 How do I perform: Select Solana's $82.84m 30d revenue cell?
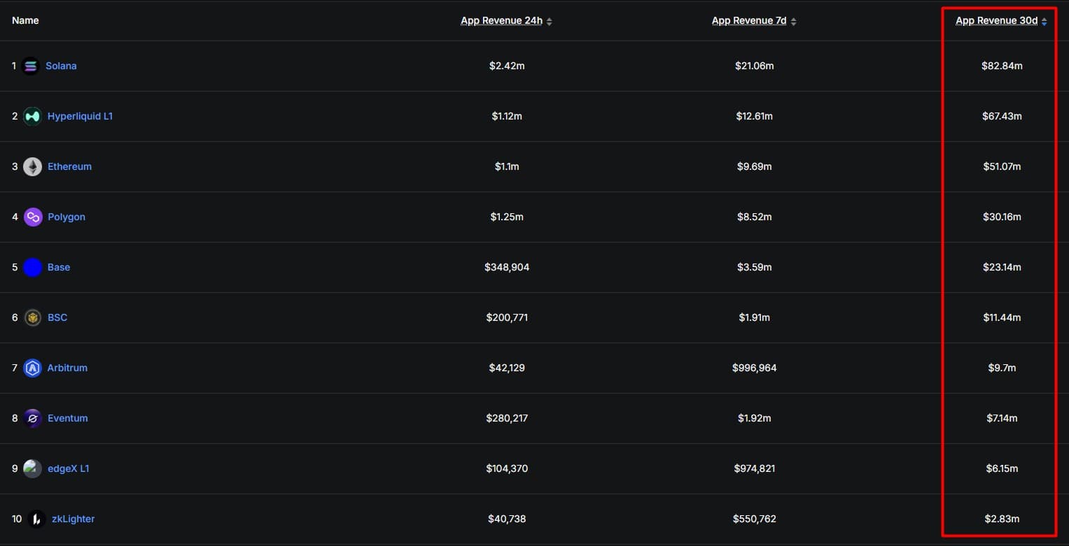coord(1002,66)
